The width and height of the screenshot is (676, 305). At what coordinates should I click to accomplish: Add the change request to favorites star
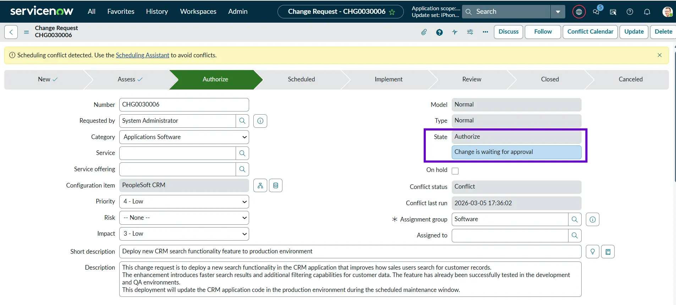click(x=392, y=12)
